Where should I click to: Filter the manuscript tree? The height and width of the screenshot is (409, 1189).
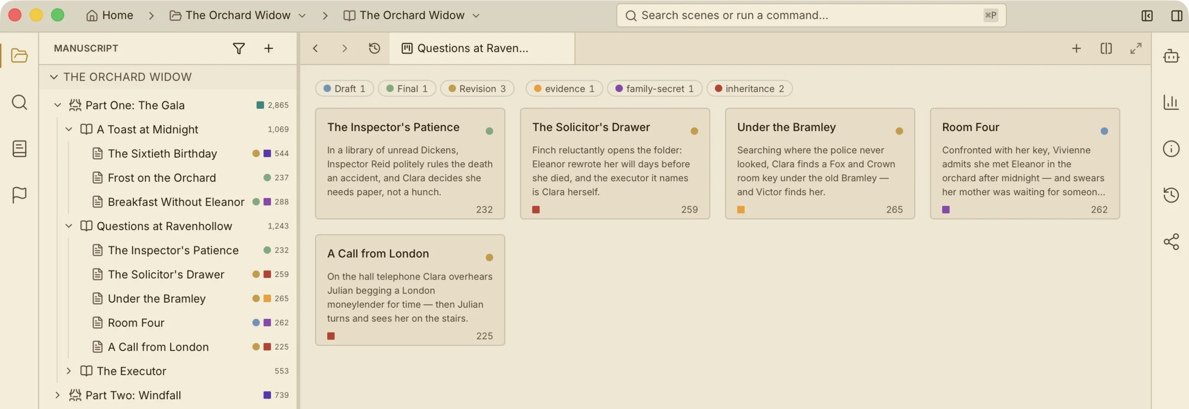(239, 48)
